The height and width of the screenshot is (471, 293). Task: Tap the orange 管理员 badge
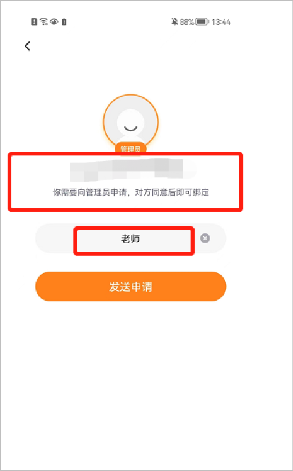(131, 149)
